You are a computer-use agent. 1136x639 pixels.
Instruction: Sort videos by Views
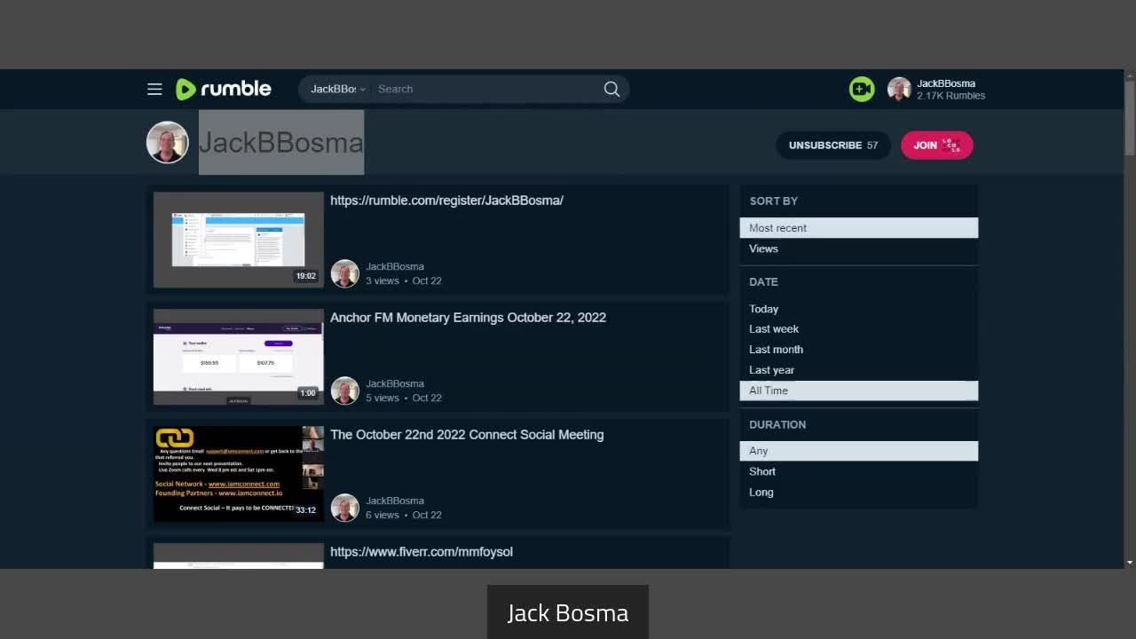click(x=859, y=248)
